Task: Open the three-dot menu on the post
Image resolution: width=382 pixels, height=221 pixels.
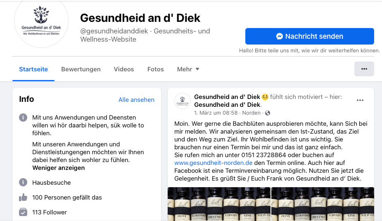Action: click(x=360, y=100)
